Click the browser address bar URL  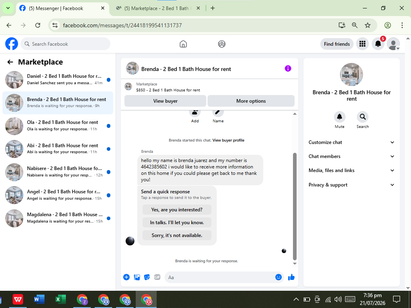pos(122,25)
